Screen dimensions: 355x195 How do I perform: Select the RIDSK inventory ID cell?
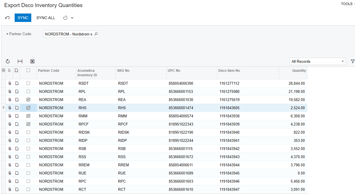(96, 132)
